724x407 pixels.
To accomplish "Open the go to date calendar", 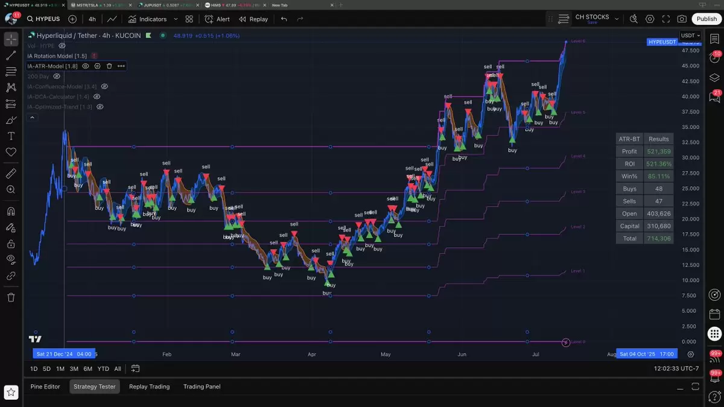I will tap(135, 368).
